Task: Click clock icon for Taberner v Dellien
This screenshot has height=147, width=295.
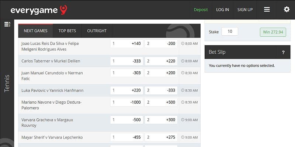Action: click(183, 61)
